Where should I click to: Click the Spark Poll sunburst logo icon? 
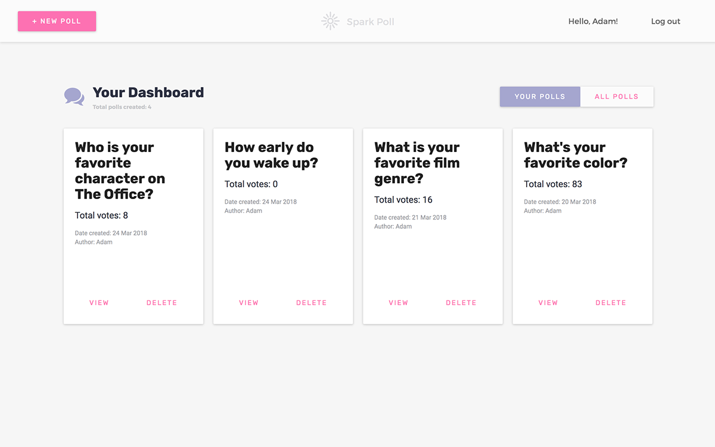(x=330, y=21)
